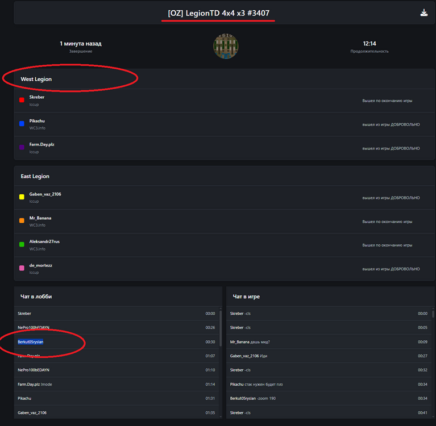Open Skreber's player profile link

(x=37, y=97)
